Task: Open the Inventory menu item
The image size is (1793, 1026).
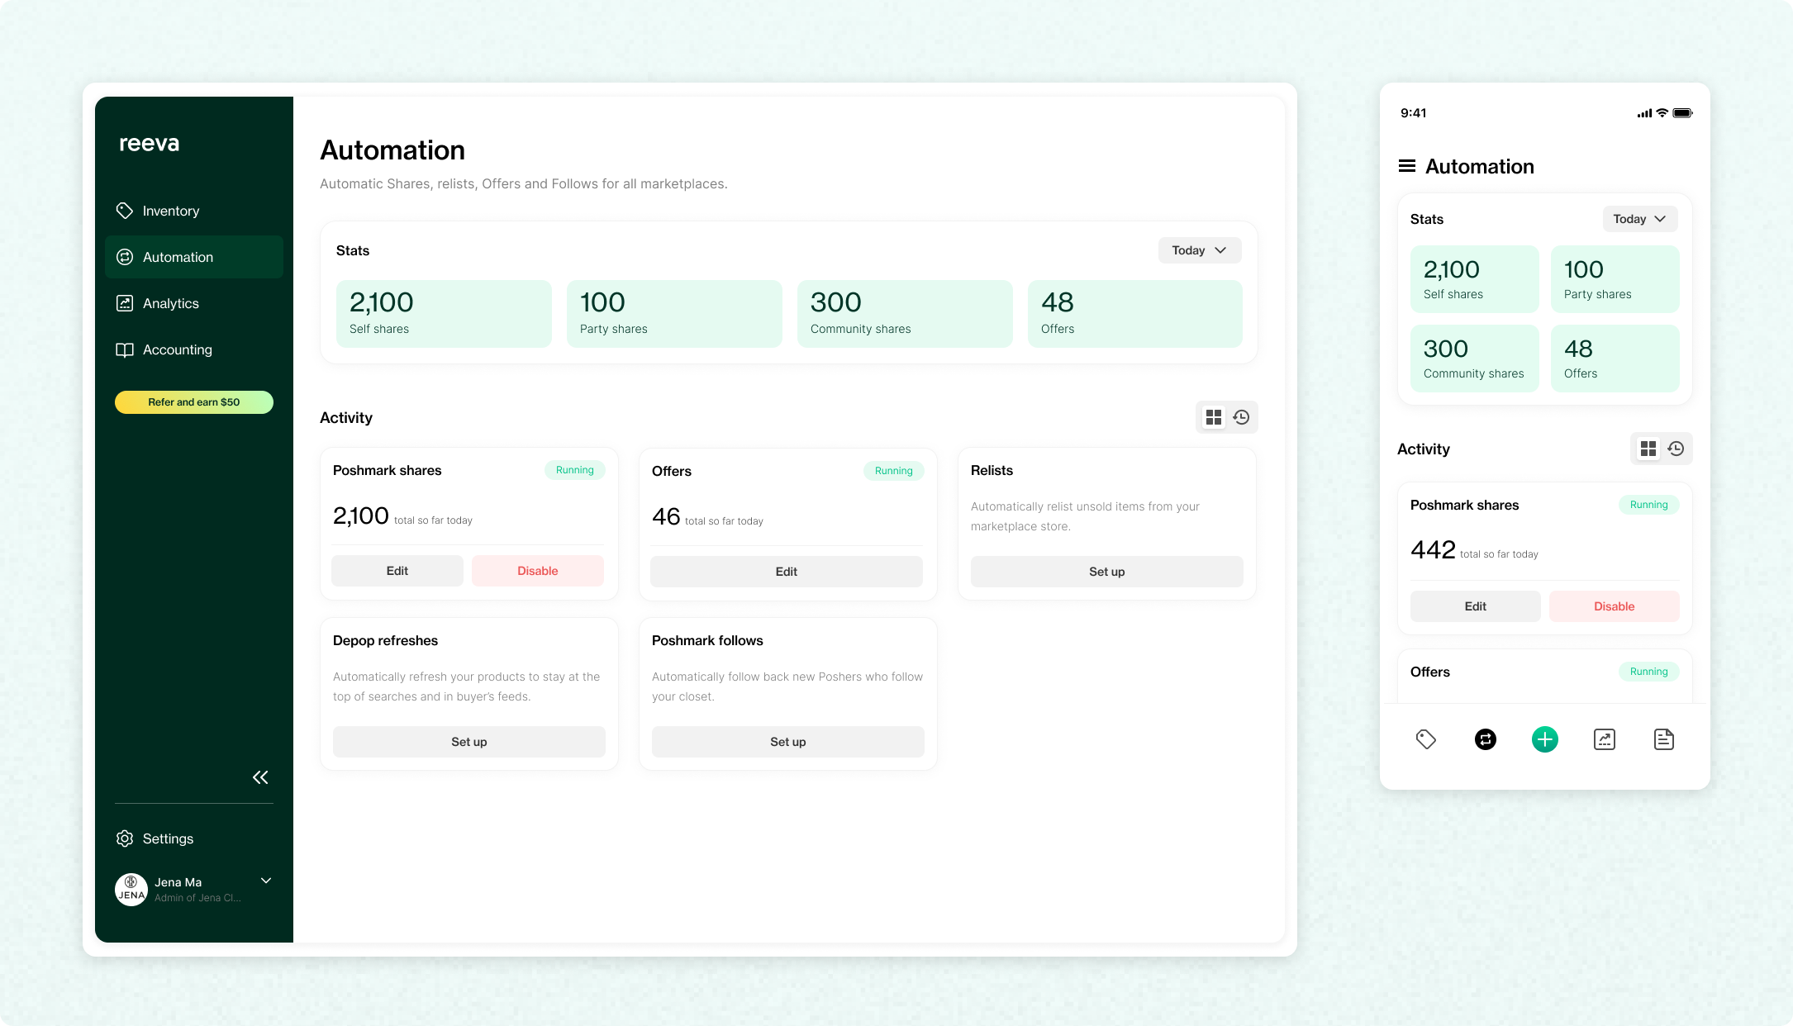Action: pyautogui.click(x=194, y=211)
